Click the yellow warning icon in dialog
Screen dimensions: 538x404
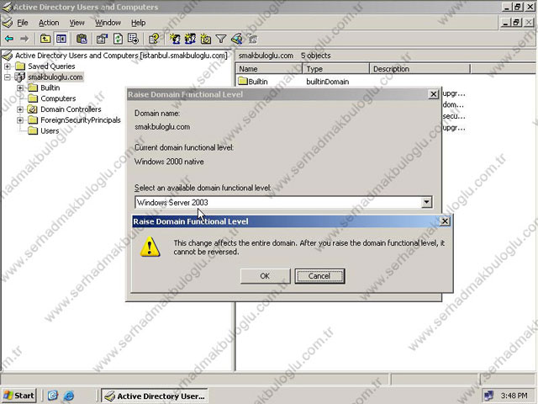coord(150,247)
